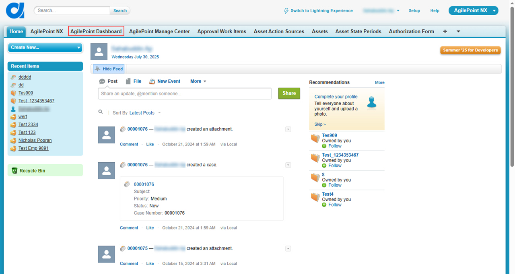Click the icon beside Nicholas Pooran recent item
The width and height of the screenshot is (515, 274).
(x=13, y=140)
